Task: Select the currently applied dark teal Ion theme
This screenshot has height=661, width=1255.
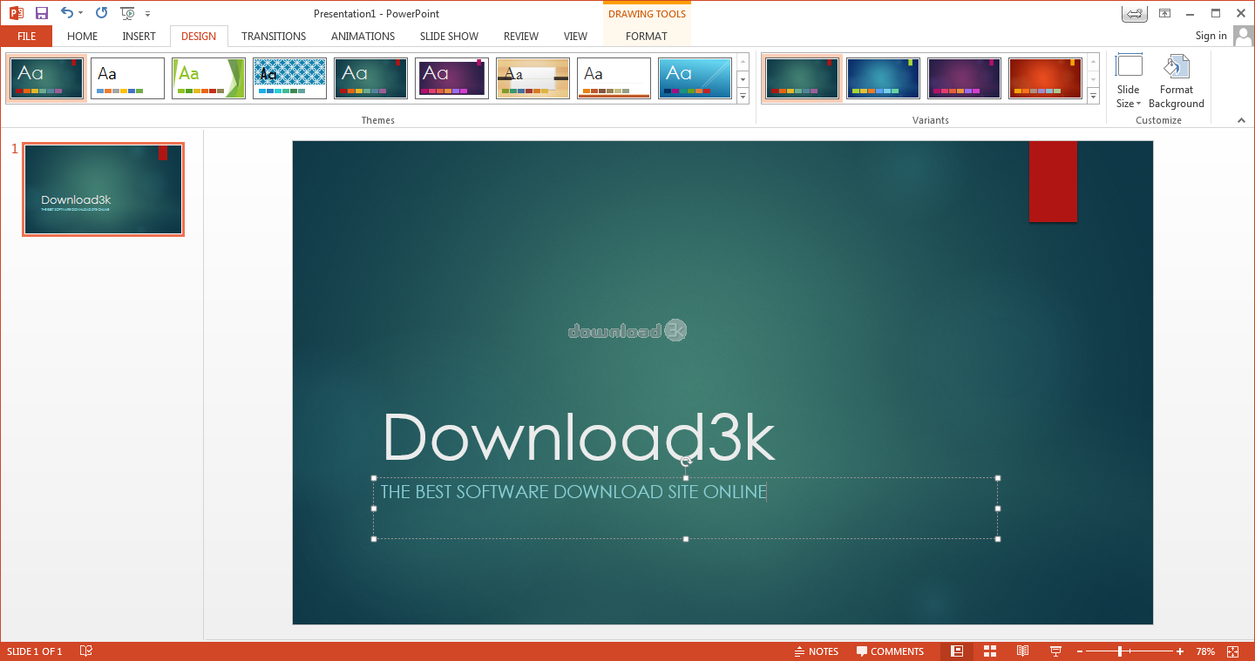Action: [x=48, y=78]
